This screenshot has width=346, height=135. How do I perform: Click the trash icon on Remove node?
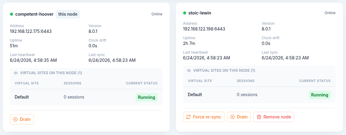click(x=259, y=117)
